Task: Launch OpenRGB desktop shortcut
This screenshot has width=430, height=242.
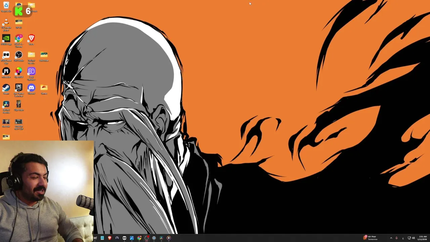Action: (x=18, y=73)
